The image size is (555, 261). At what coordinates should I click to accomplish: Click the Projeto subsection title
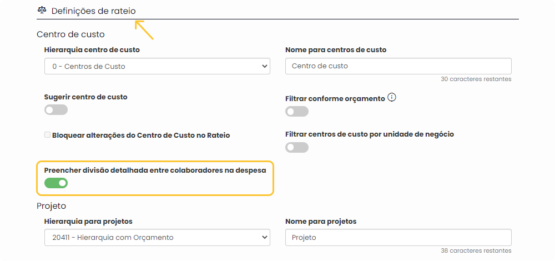51,206
